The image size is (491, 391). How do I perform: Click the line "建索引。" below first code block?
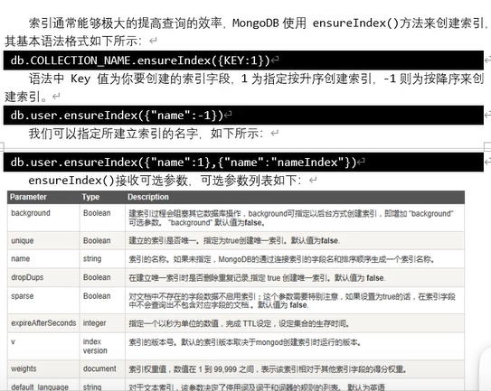point(25,97)
